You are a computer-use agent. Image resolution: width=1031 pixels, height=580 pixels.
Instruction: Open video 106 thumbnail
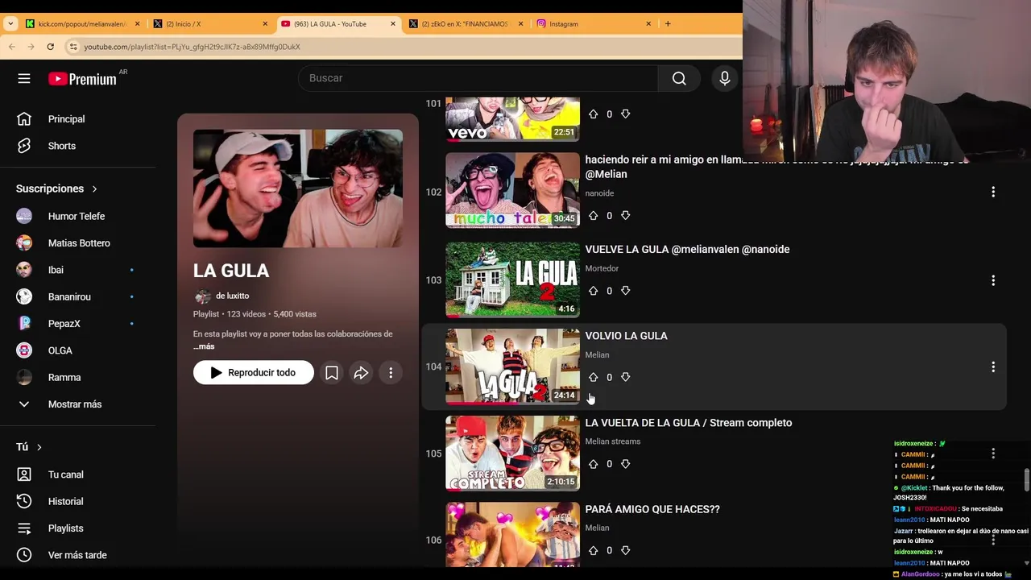[512, 534]
